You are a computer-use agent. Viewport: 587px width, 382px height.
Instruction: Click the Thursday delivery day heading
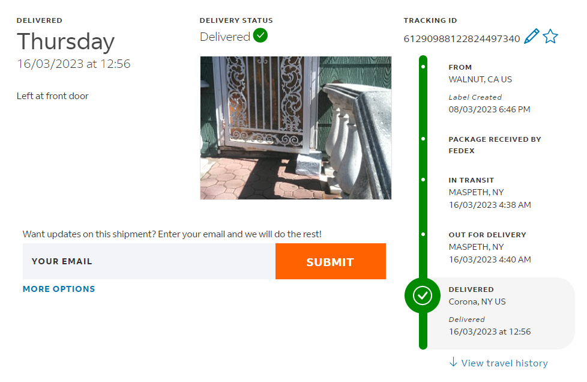pyautogui.click(x=65, y=41)
